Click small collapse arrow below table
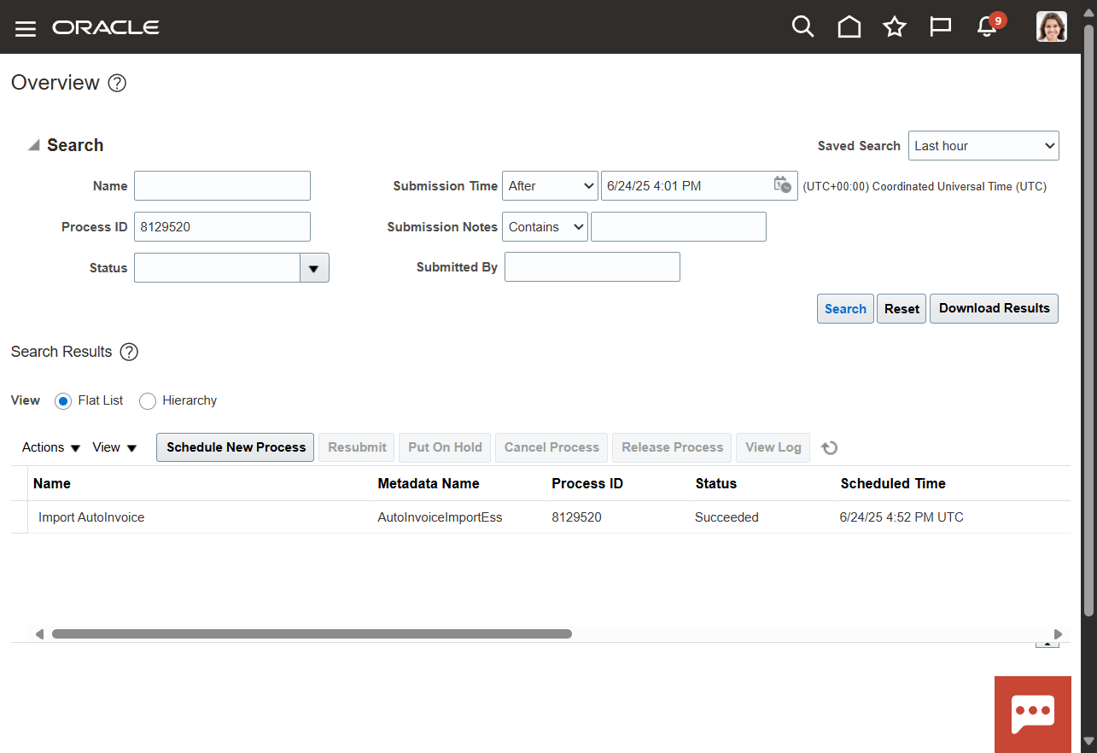The image size is (1097, 753). point(1047,645)
